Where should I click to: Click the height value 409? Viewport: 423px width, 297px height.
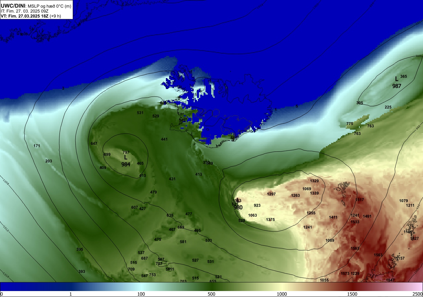[103, 168]
